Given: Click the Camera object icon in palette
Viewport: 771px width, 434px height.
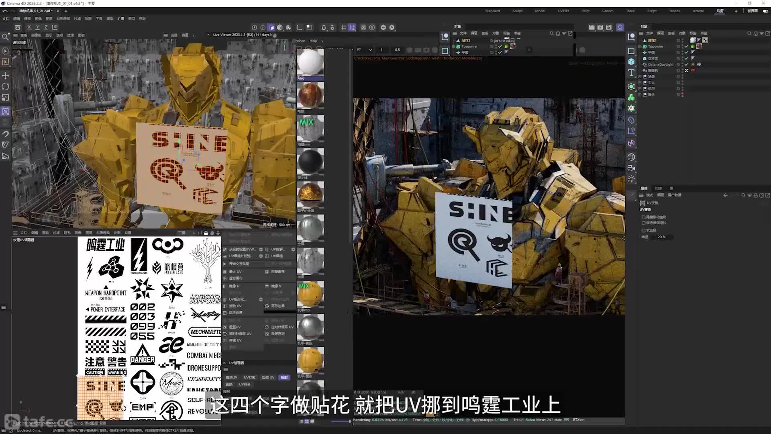Looking at the screenshot, I should 631,168.
